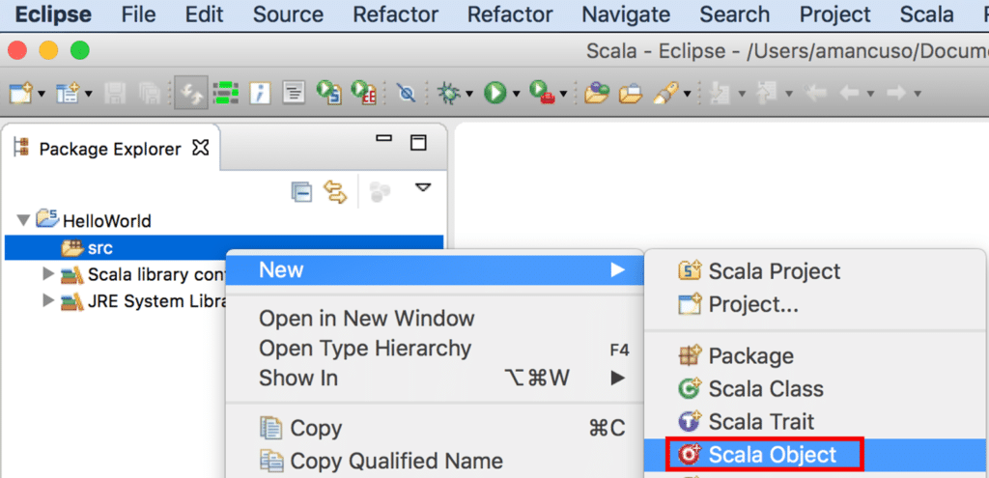The height and width of the screenshot is (478, 989).
Task: Toggle Link with Editor in Package Explorer
Action: click(335, 192)
